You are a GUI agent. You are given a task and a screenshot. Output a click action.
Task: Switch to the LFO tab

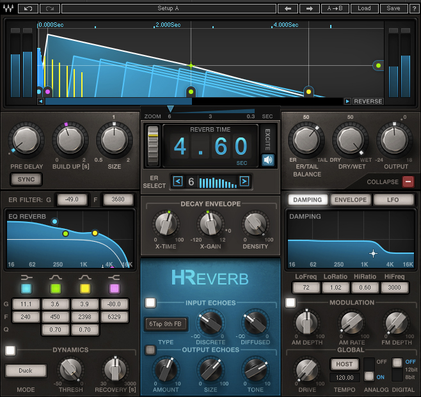[x=394, y=199]
